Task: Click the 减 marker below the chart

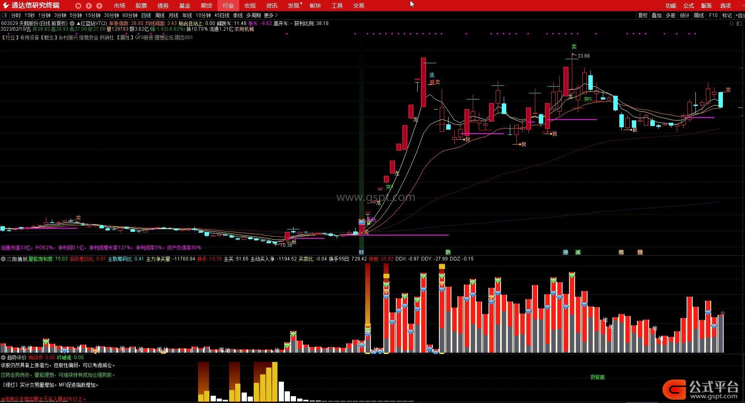Action: [578, 252]
